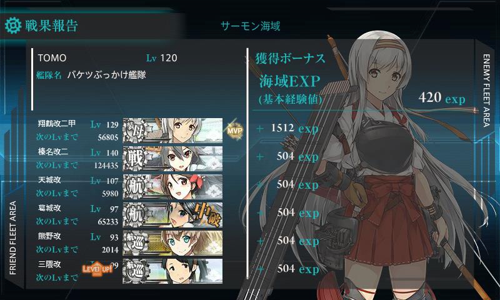The height and width of the screenshot is (300, 500).
Task: Click the 航巡 emblem on 熊野改's banner
Action: 135,242
